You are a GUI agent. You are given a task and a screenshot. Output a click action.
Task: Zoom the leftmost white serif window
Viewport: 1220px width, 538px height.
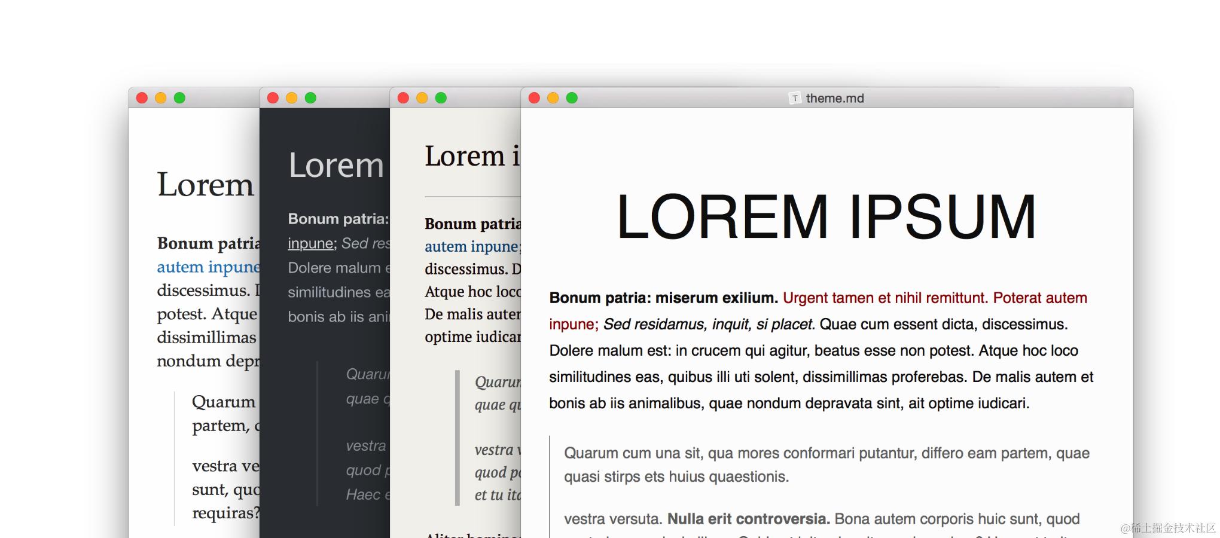179,98
